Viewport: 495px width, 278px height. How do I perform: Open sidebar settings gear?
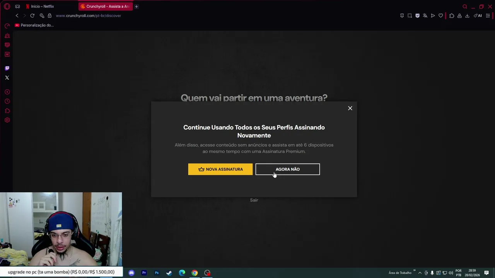[x=7, y=120]
